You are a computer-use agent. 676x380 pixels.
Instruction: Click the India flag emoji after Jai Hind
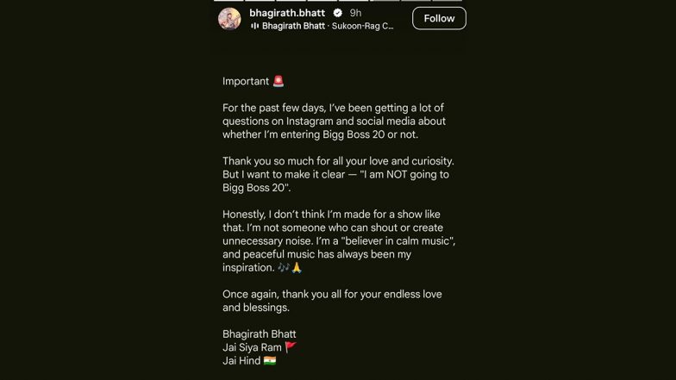[x=270, y=360]
